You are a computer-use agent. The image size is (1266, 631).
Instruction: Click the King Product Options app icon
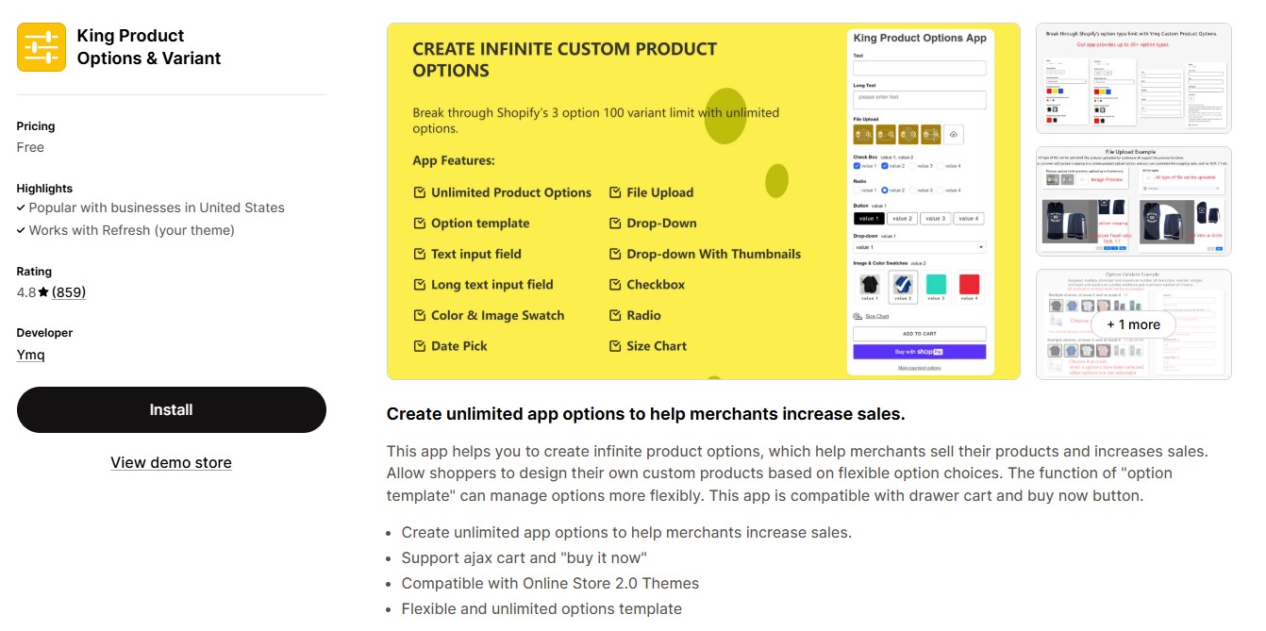(42, 47)
